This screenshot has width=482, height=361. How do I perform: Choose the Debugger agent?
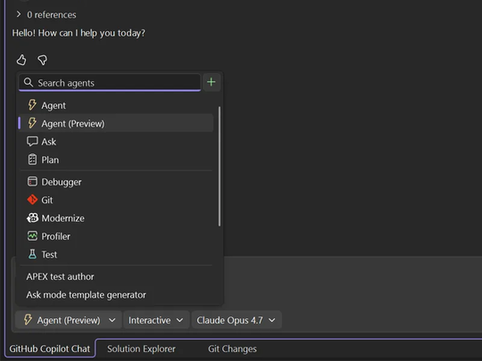pos(116,182)
